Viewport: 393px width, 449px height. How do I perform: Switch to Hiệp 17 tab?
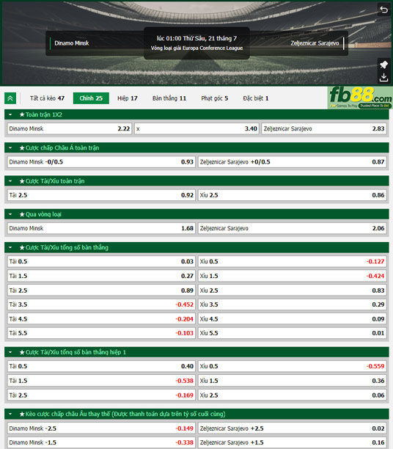tap(128, 98)
